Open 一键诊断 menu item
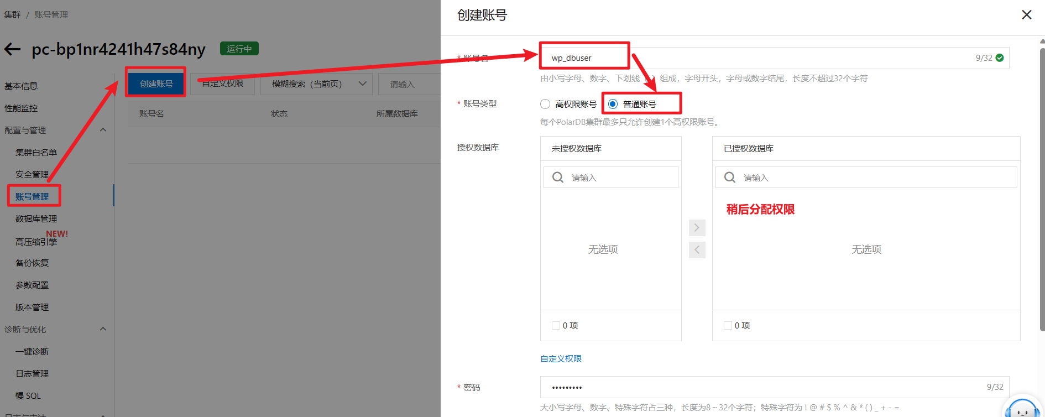This screenshot has width=1045, height=417. (x=32, y=351)
